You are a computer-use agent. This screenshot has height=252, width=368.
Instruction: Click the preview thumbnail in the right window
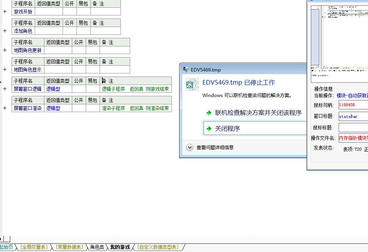coord(339,44)
